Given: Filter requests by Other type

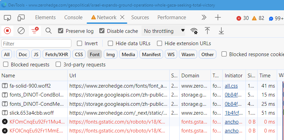Looking at the screenshot, I should [x=207, y=54].
